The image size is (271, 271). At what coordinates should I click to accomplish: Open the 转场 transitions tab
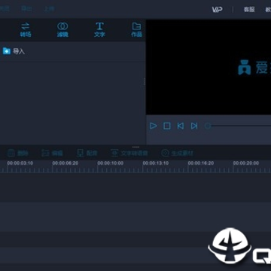coord(26,29)
